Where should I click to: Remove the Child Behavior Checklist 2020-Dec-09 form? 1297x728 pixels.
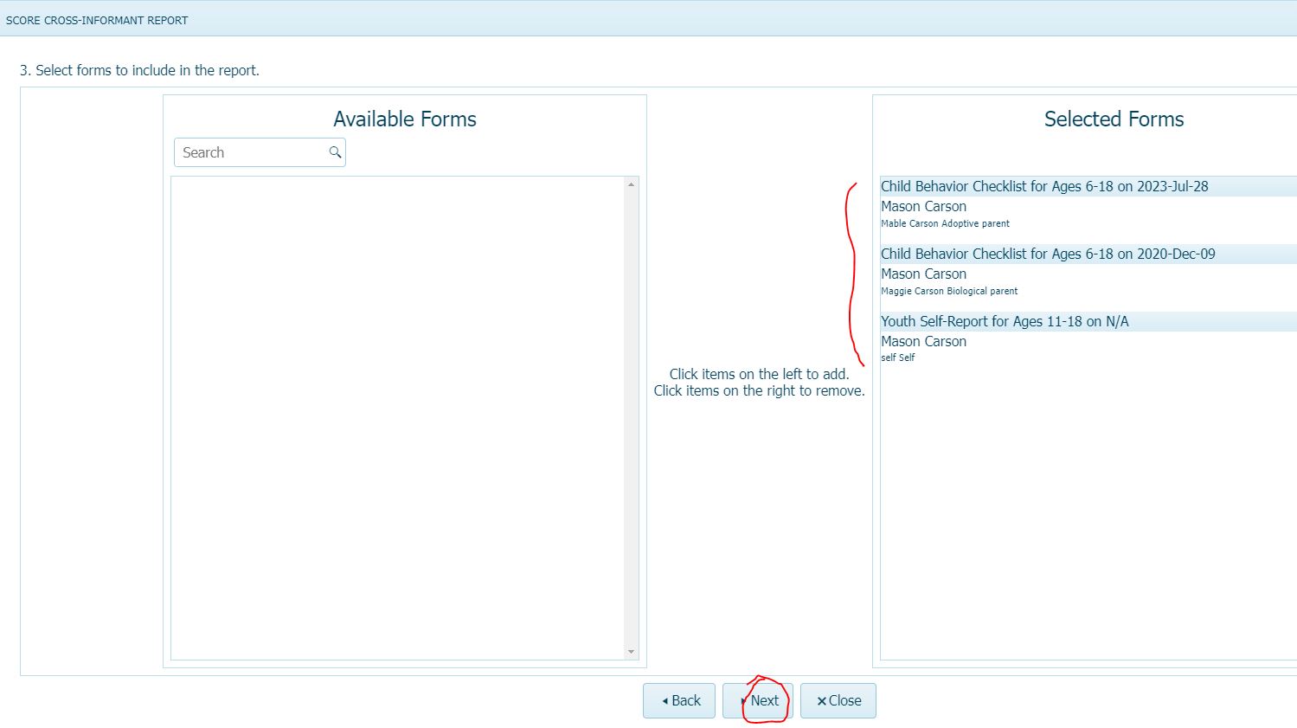pyautogui.click(x=1047, y=254)
